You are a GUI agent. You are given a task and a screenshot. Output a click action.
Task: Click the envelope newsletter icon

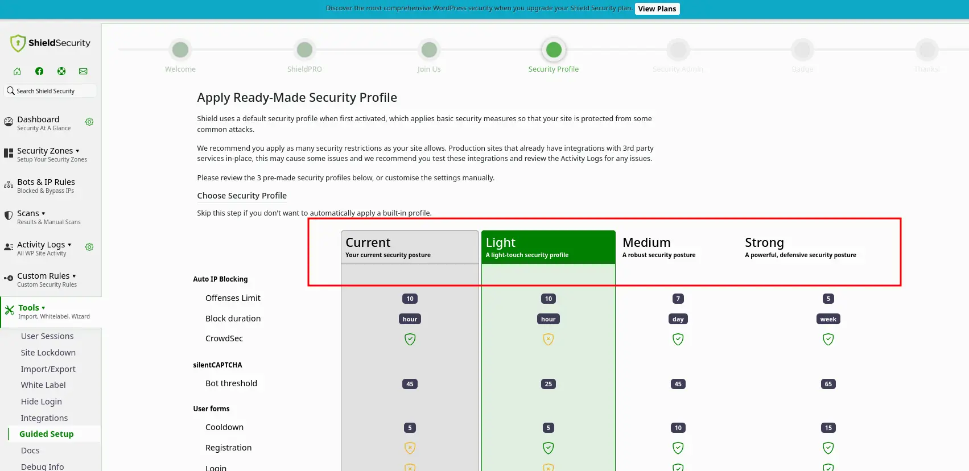[x=83, y=71]
